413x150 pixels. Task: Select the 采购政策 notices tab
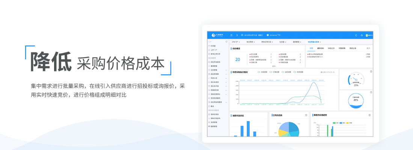(x=342, y=48)
